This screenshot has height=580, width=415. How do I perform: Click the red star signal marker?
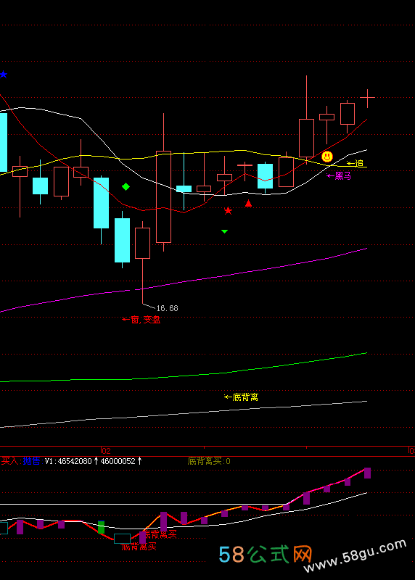tap(228, 211)
